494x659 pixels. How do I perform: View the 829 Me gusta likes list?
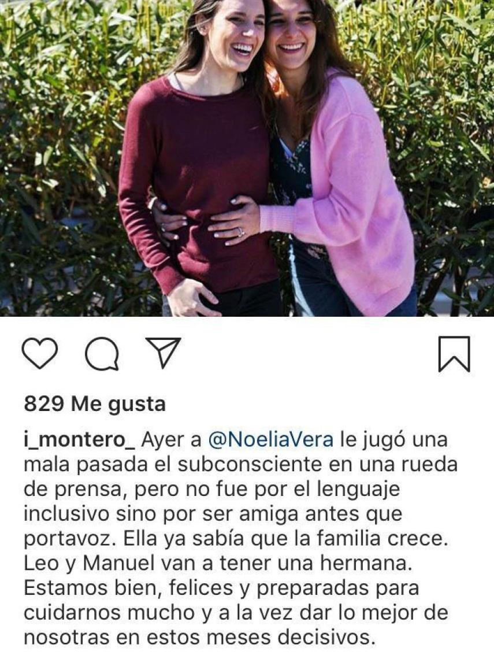(95, 404)
